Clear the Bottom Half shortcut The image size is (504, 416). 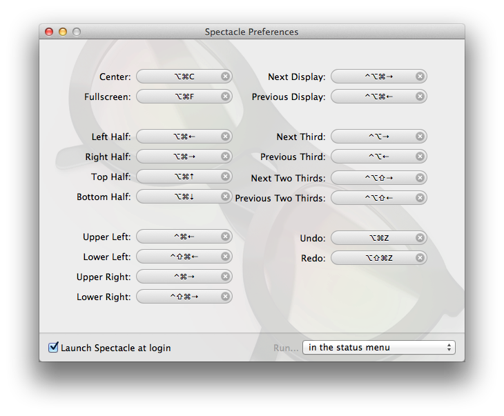225,197
